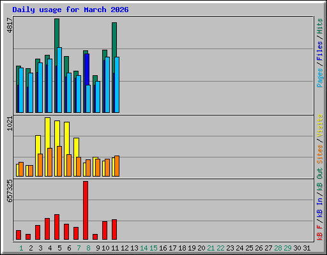This screenshot has width=327, height=255.
Task: Select day 29 on the x-axis
Action: click(287, 248)
